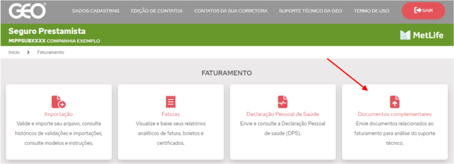Click the Faturas card description text
Screen dimensions: 454x164
(x=171, y=133)
